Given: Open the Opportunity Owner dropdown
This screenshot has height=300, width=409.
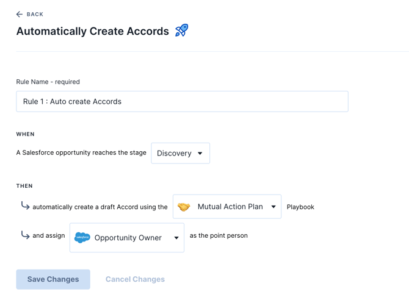Looking at the screenshot, I should tap(128, 238).
